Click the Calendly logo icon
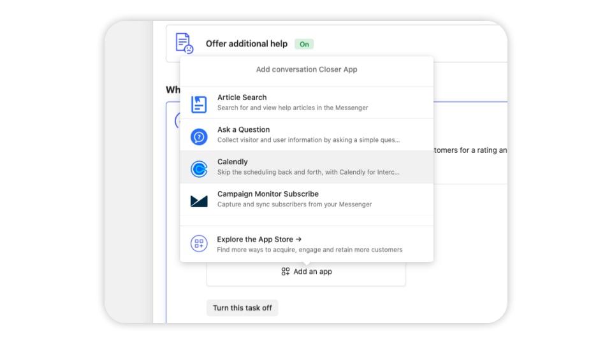Image resolution: width=612 pixels, height=344 pixels. (x=199, y=169)
